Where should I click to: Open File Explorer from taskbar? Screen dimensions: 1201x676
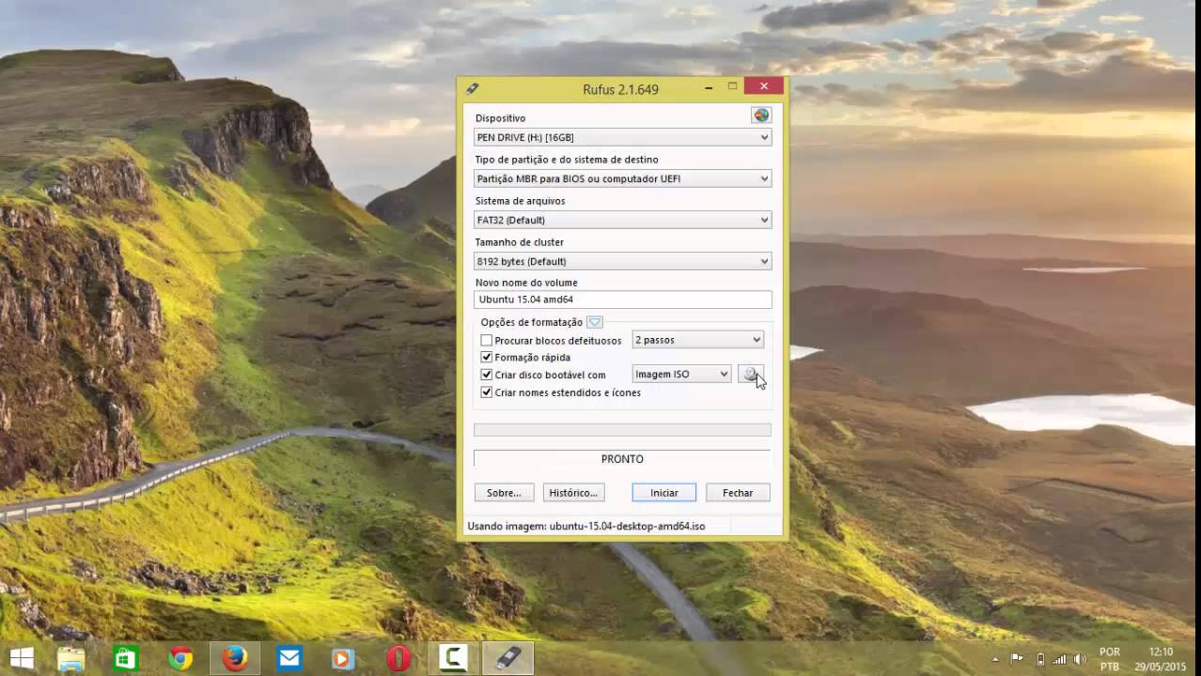click(x=71, y=658)
